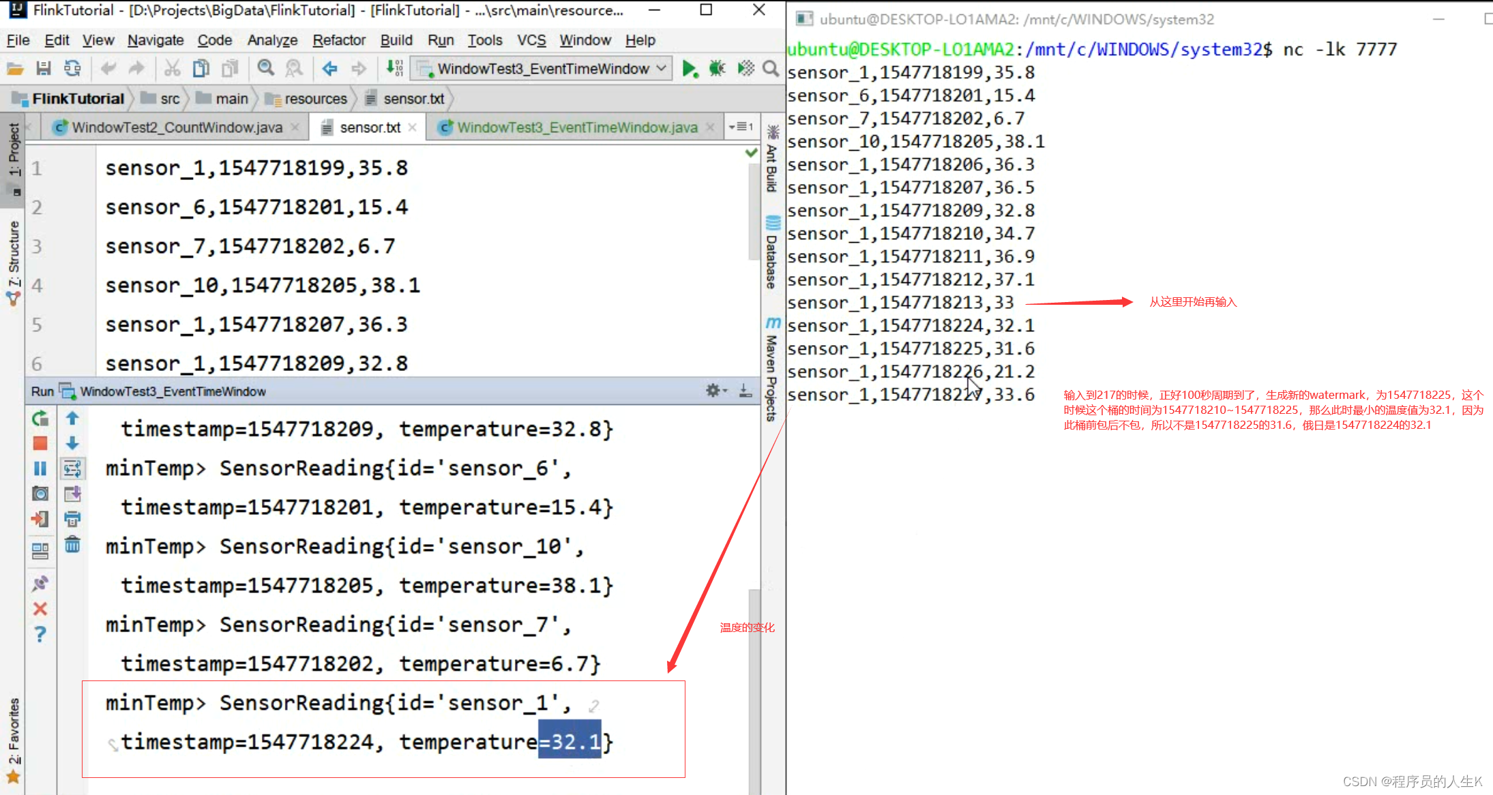1493x795 pixels.
Task: Switch to WindowTest2_CountWindow.java tab
Action: (x=176, y=127)
